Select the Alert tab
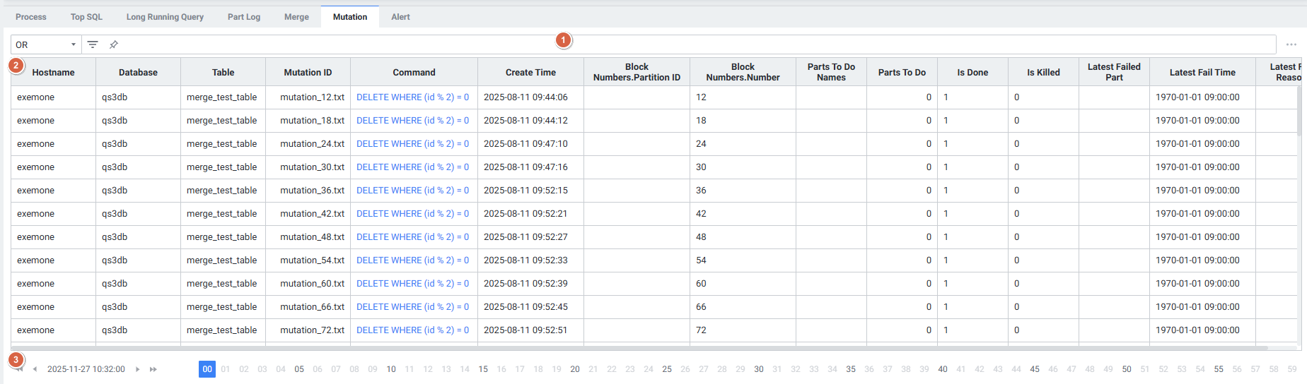This screenshot has height=384, width=1307. click(400, 17)
